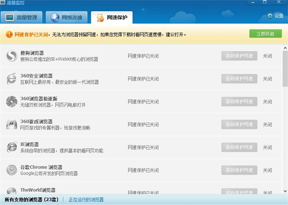Click the IE浏览器 icon
The height and width of the screenshot is (205, 288).
tap(12, 148)
